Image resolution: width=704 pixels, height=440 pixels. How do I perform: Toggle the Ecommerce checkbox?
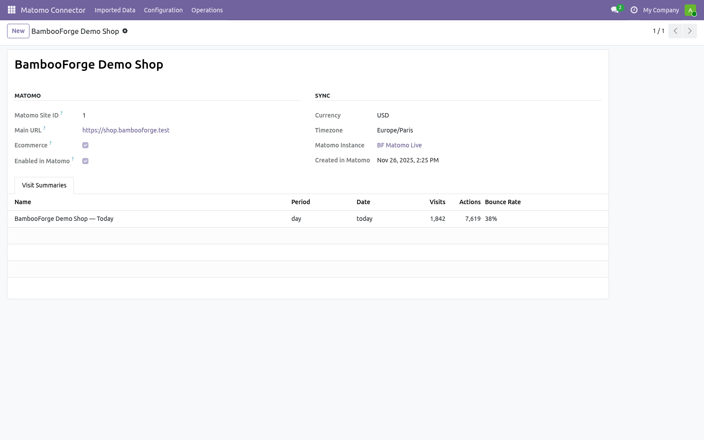point(85,145)
